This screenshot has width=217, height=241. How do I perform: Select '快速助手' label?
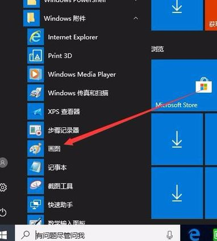(60, 205)
